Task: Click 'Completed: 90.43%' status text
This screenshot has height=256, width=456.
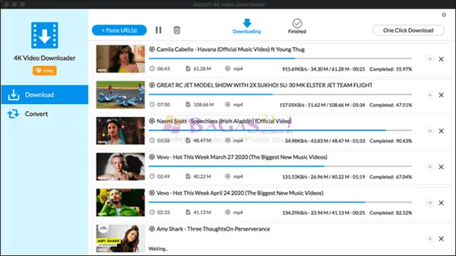Action: 391,141
